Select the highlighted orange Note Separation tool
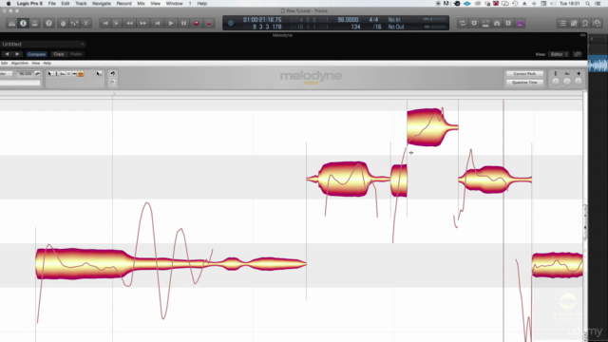This screenshot has height=342, width=608. [81, 74]
